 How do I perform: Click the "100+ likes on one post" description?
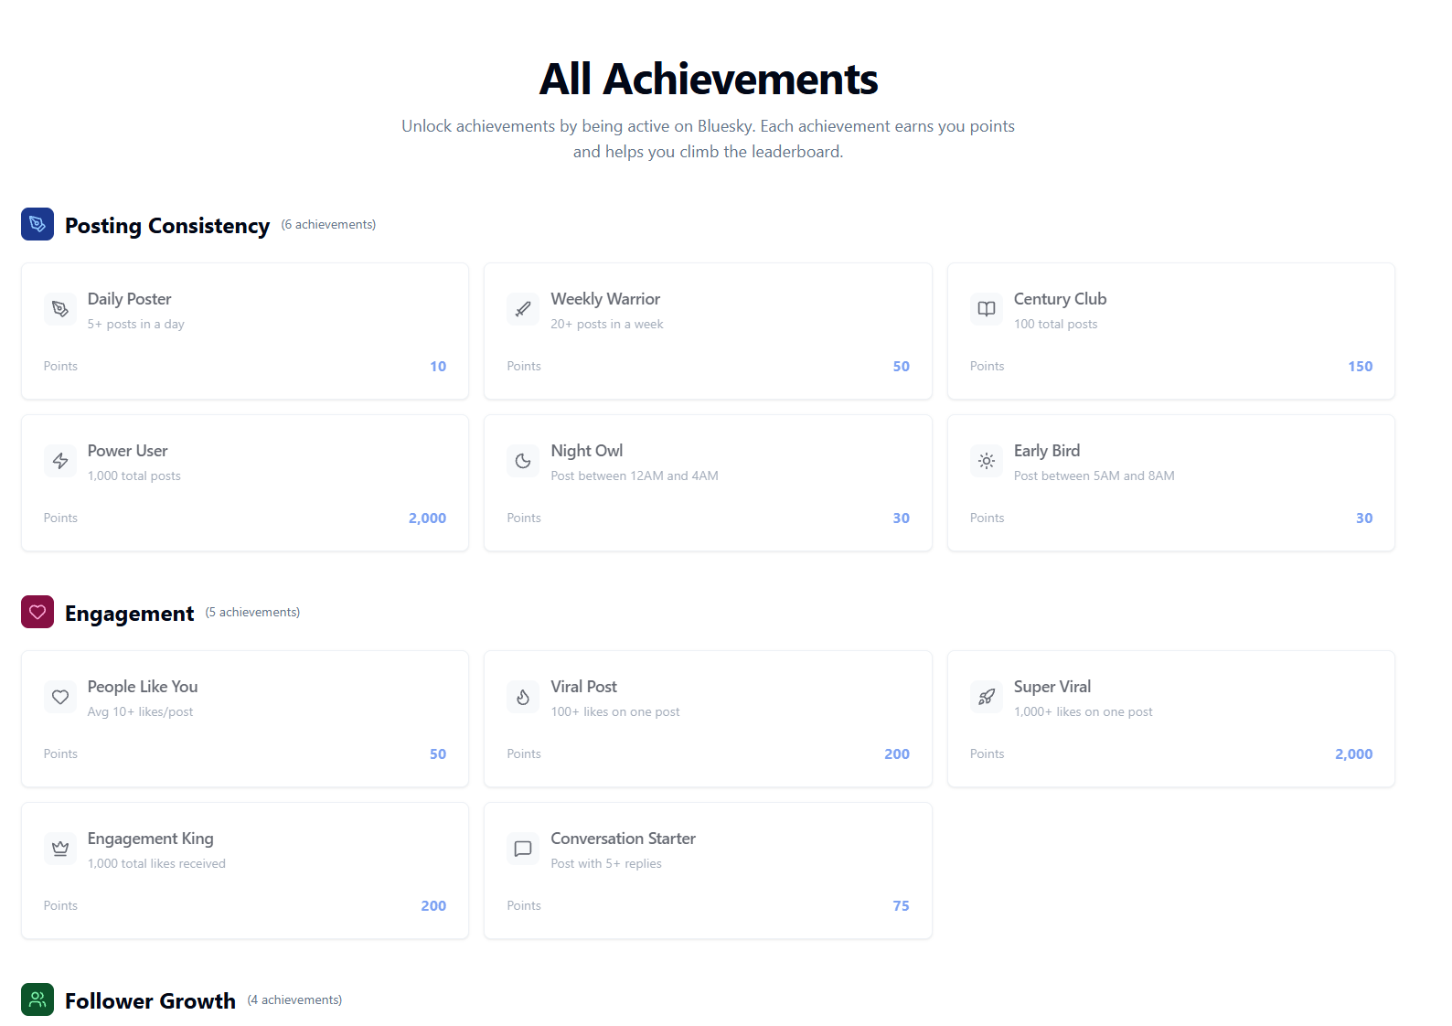click(x=615, y=711)
